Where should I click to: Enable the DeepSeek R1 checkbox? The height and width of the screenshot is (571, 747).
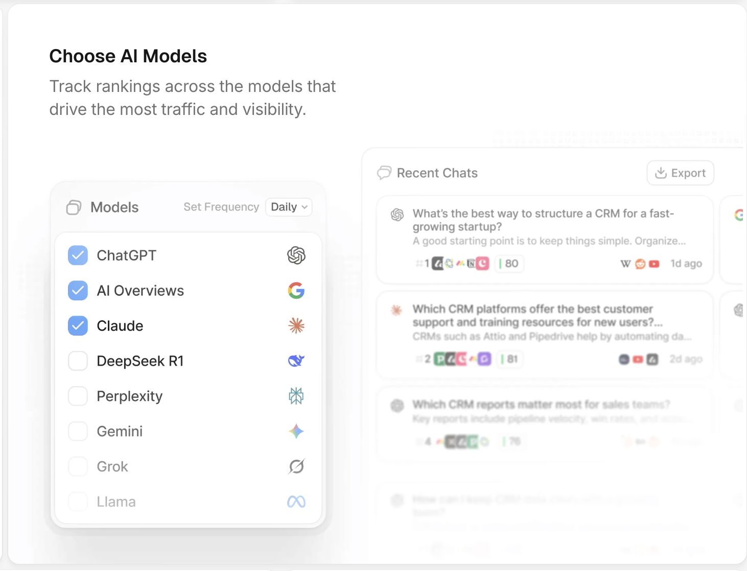(x=78, y=361)
